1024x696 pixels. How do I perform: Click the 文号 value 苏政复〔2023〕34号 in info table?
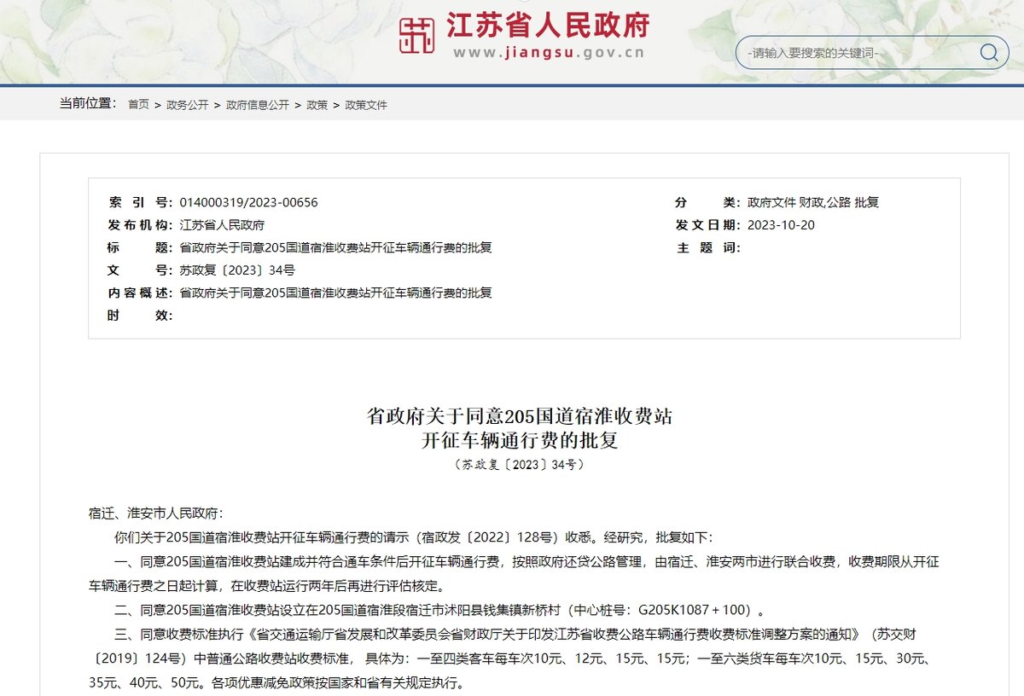(237, 270)
